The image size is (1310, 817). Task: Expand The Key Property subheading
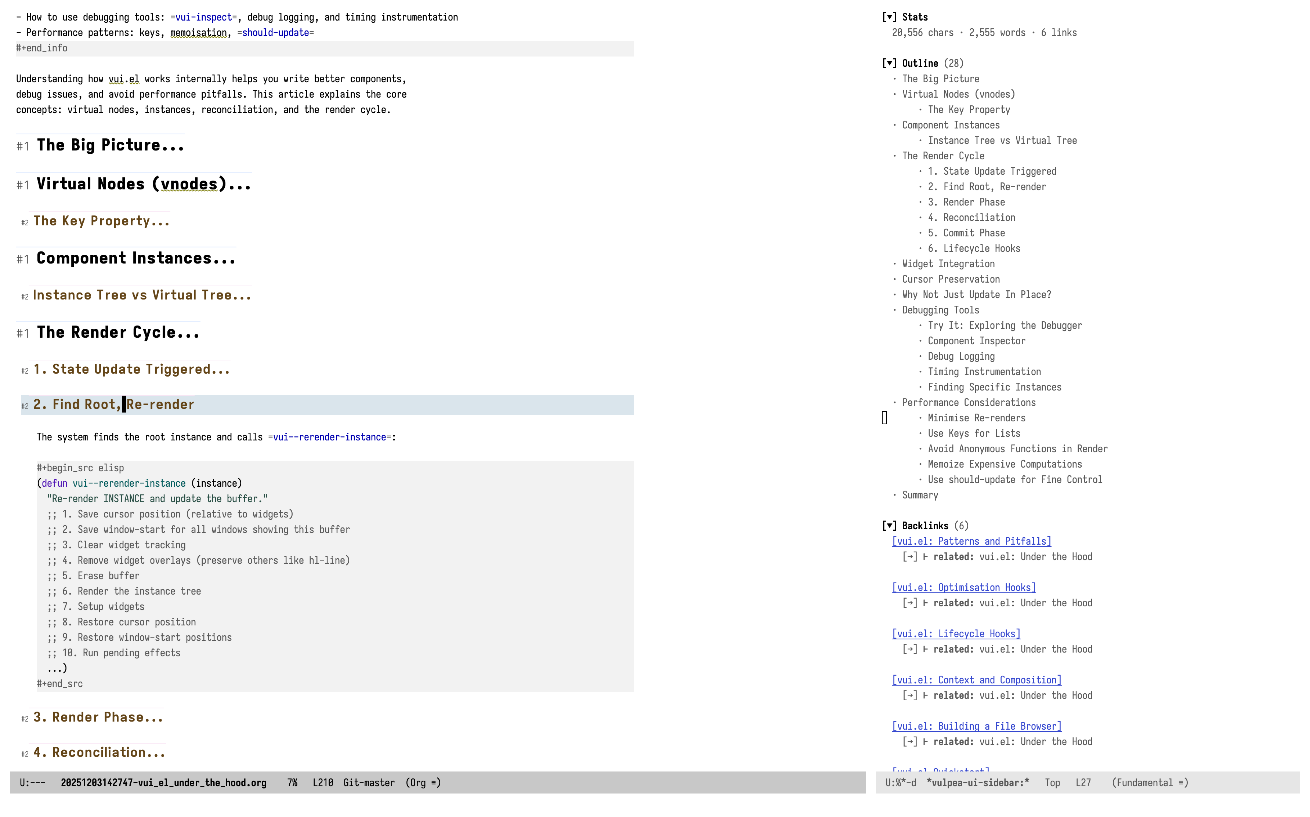pos(102,221)
